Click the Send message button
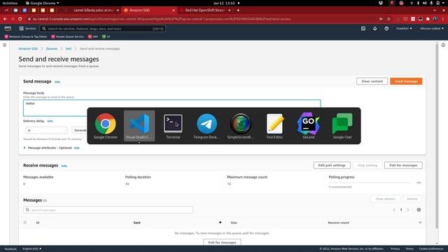 point(406,81)
